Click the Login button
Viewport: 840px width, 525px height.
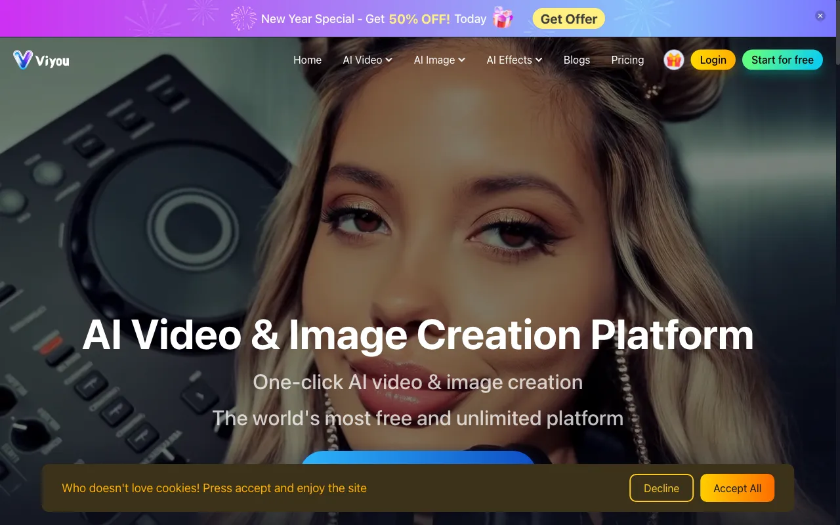(713, 60)
